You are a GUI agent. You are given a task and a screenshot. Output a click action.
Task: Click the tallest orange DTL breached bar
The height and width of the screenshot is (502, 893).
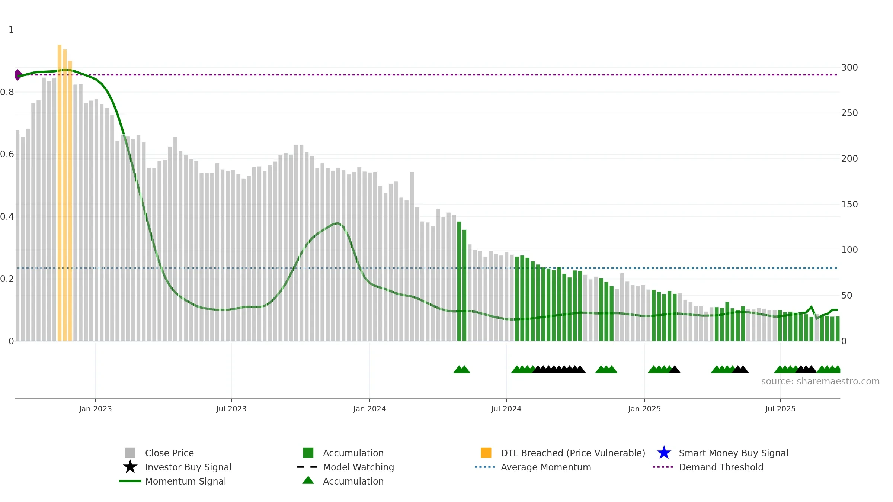(x=60, y=193)
